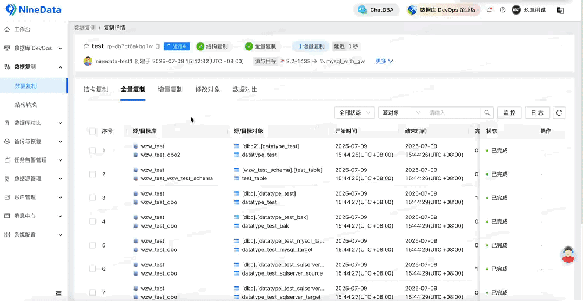This screenshot has height=301, width=583.
Task: Click the 数据复制 sidebar icon
Action: pyautogui.click(x=6, y=66)
